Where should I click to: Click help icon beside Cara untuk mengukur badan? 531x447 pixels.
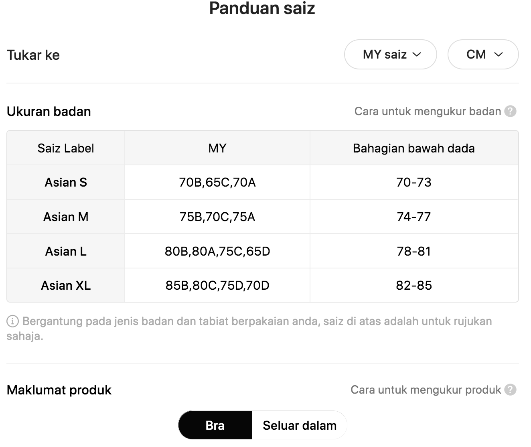click(510, 111)
